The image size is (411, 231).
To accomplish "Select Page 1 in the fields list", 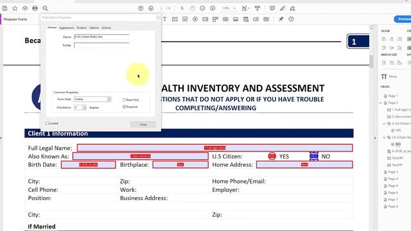I will coord(391,96).
